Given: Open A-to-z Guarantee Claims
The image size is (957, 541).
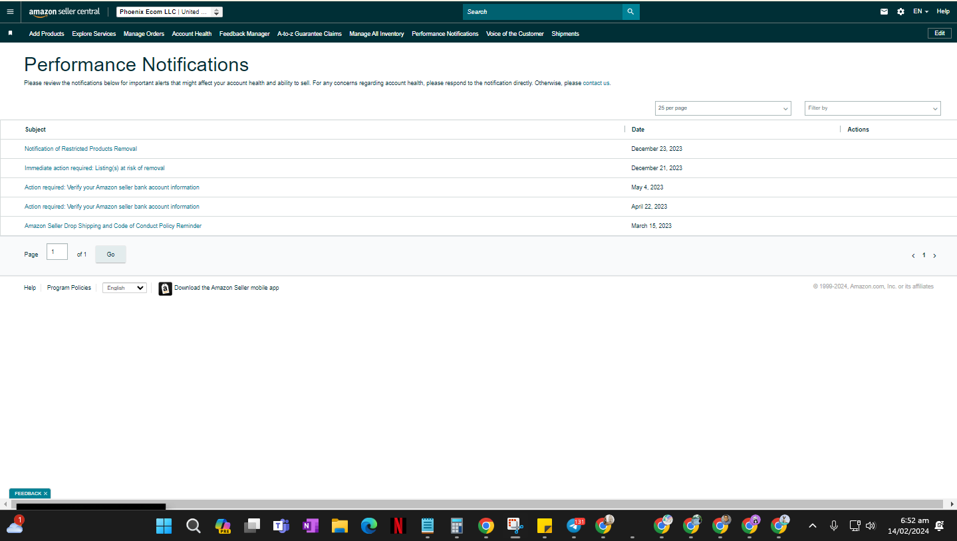Looking at the screenshot, I should coord(309,34).
